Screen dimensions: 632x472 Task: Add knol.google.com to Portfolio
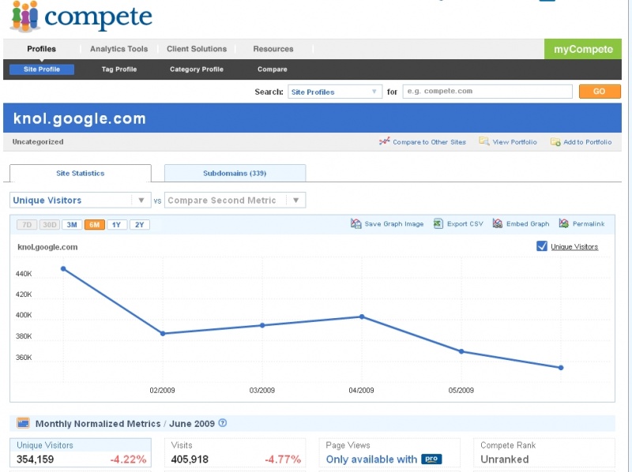coord(555,143)
